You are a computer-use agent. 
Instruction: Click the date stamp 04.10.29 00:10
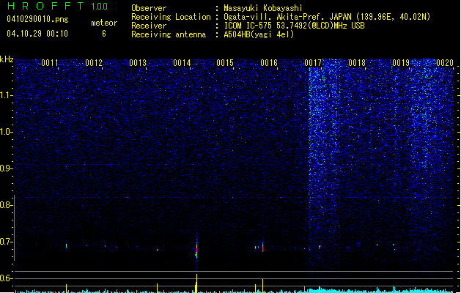(37, 34)
